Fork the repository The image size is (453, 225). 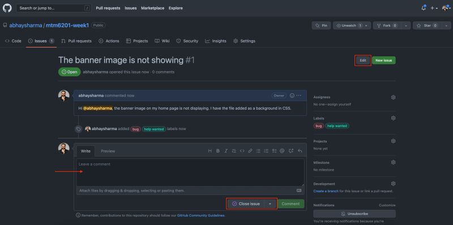[387, 25]
